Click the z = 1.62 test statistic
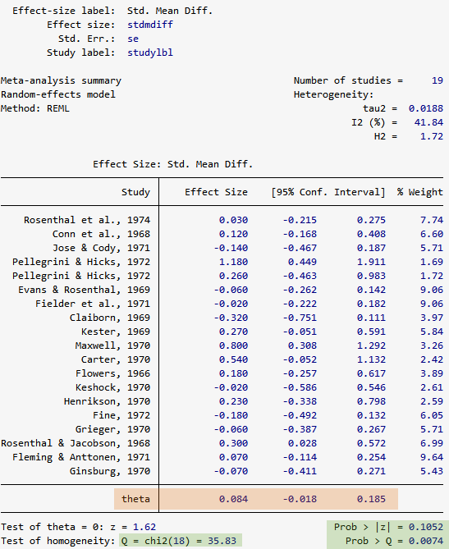The height and width of the screenshot is (549, 449). pos(133,527)
